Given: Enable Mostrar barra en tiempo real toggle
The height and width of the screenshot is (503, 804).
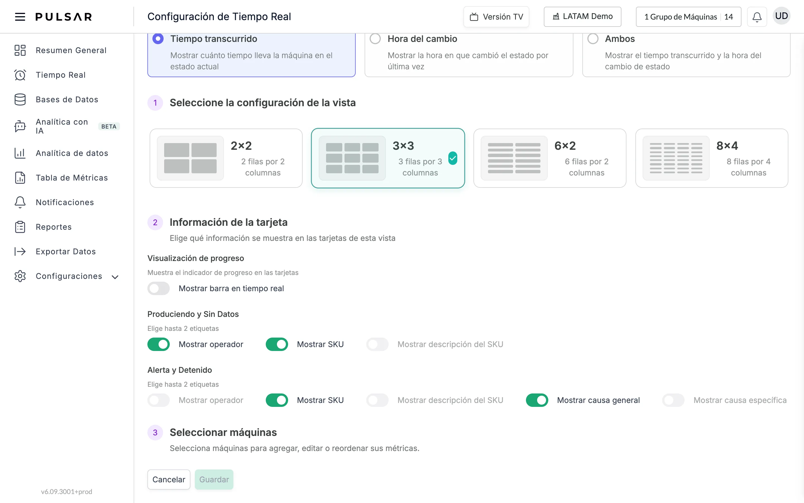Looking at the screenshot, I should 159,288.
